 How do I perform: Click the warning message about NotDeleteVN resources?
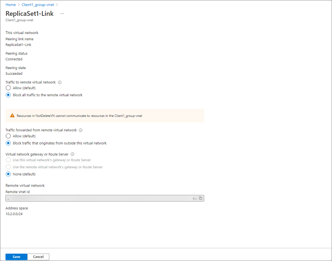(x=79, y=116)
